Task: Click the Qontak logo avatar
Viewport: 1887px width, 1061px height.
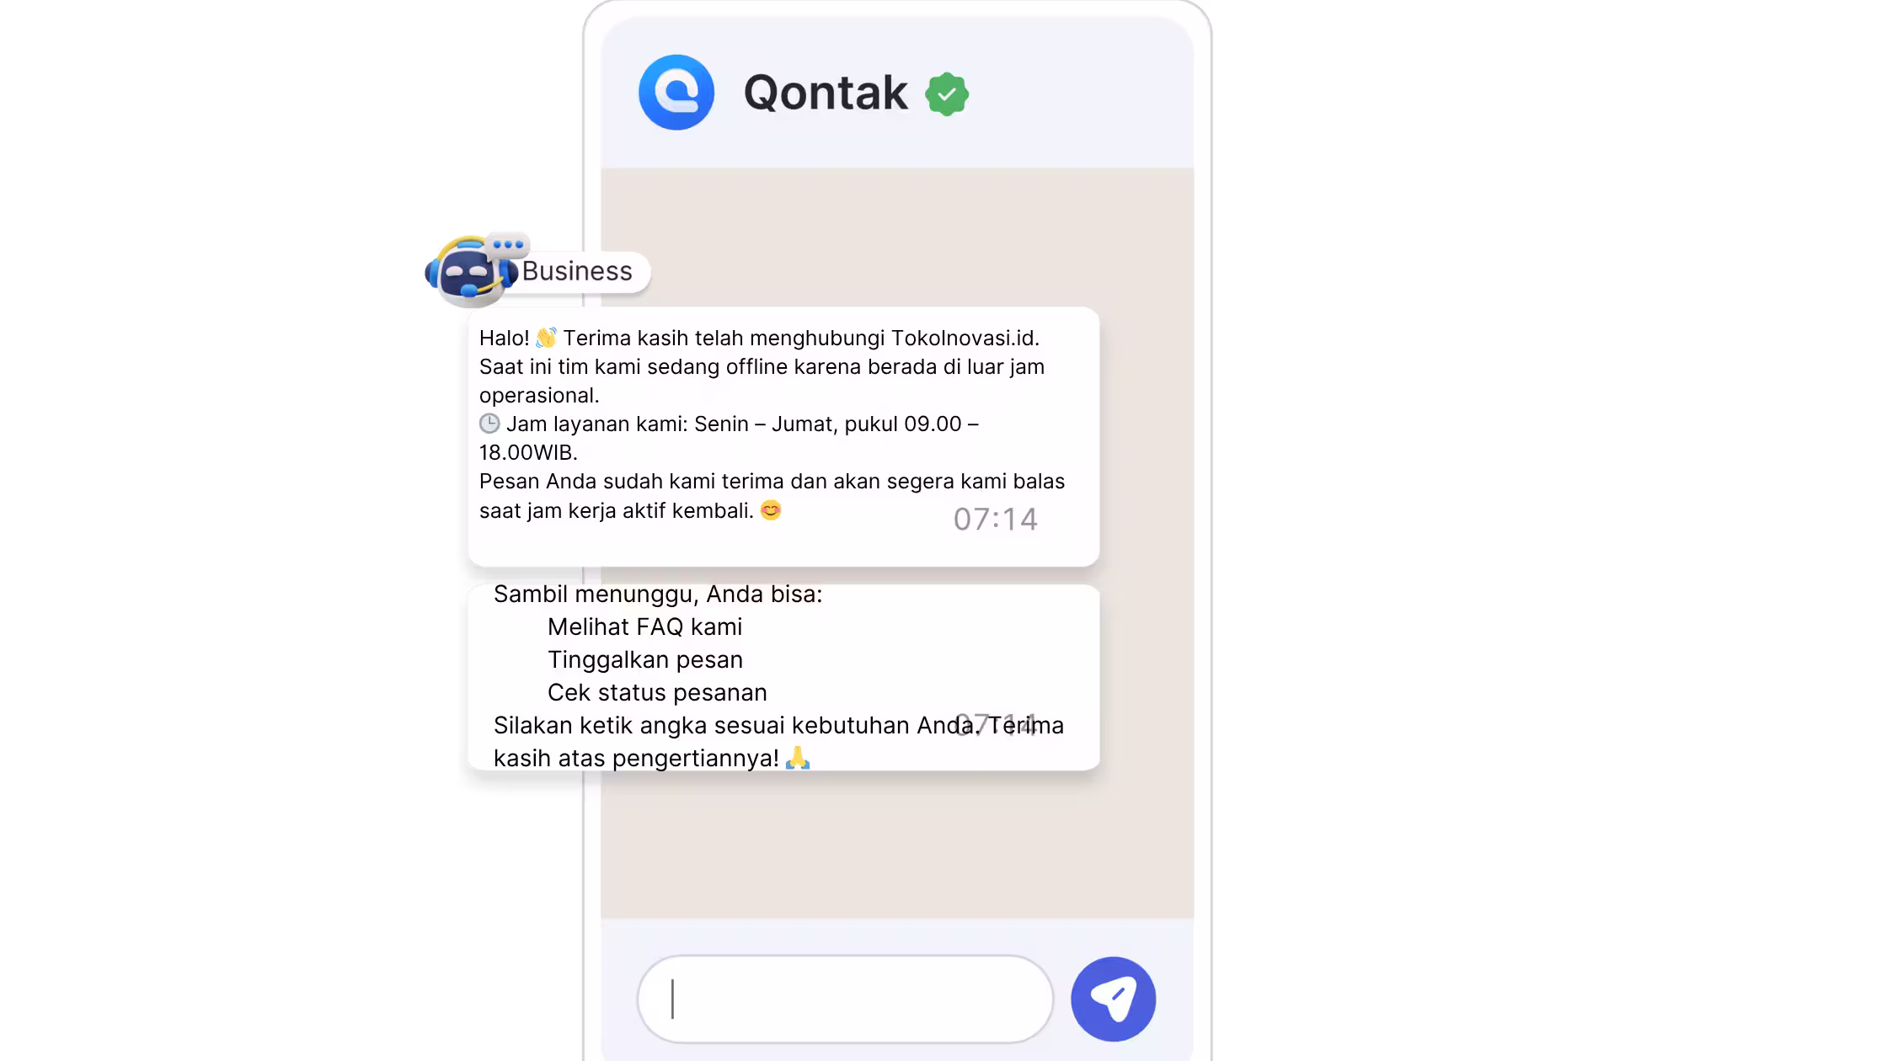Action: (676, 93)
